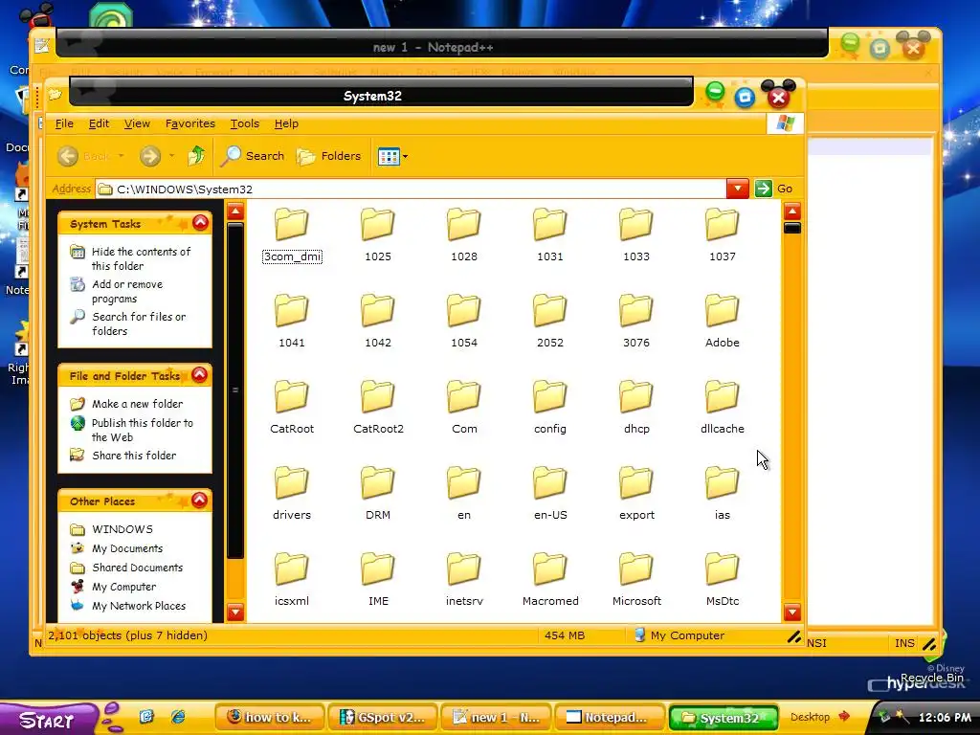The height and width of the screenshot is (735, 980).
Task: Open the Edit menu
Action: tap(99, 123)
